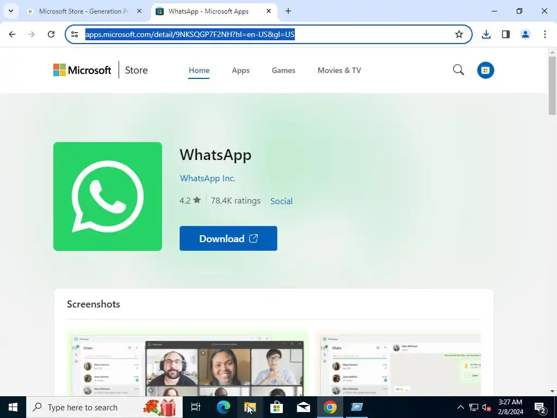Click the page vertical scrollbar thumb

[x=552, y=85]
